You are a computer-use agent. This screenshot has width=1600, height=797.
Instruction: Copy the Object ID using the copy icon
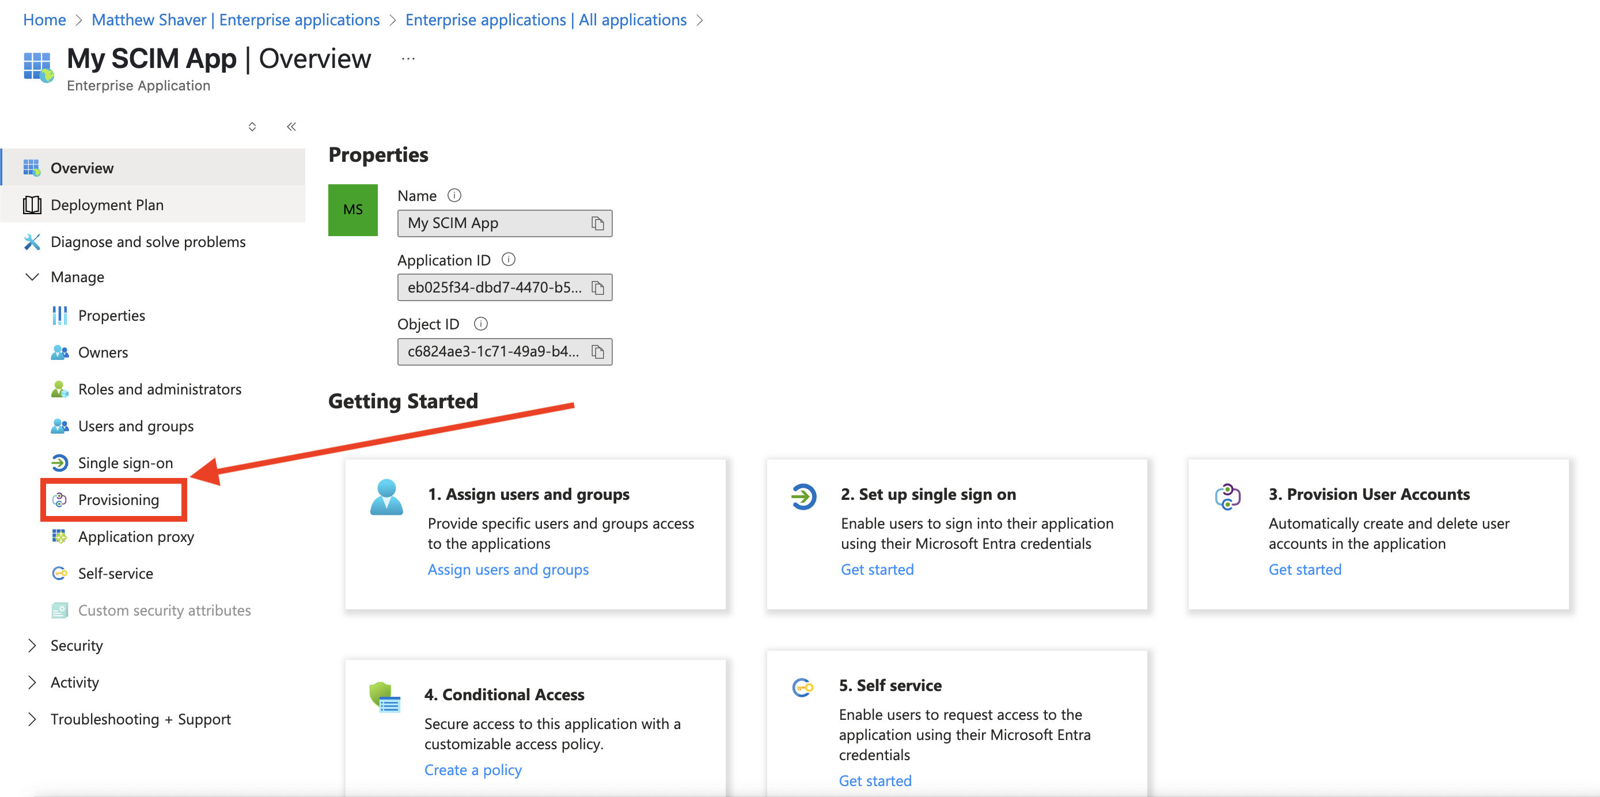(597, 352)
